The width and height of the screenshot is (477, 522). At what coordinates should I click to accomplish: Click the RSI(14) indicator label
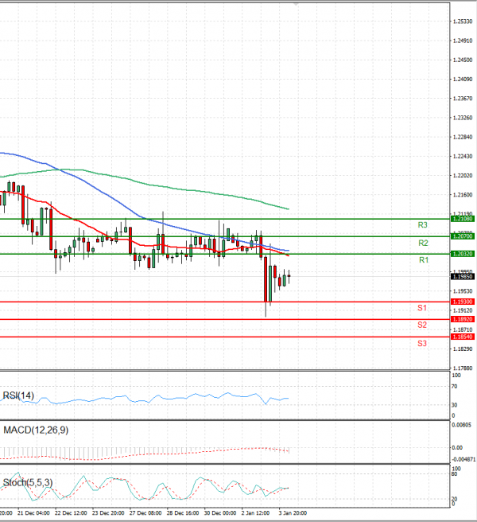(x=18, y=395)
